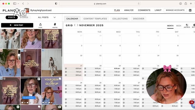Reload the page via refresh icon

point(139,4)
